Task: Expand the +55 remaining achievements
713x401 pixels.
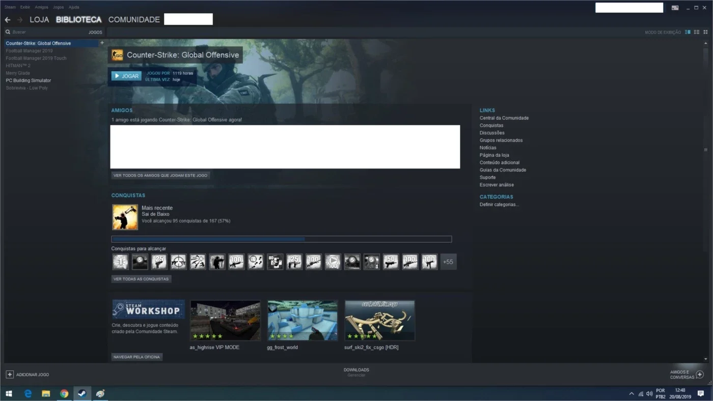Action: point(448,262)
